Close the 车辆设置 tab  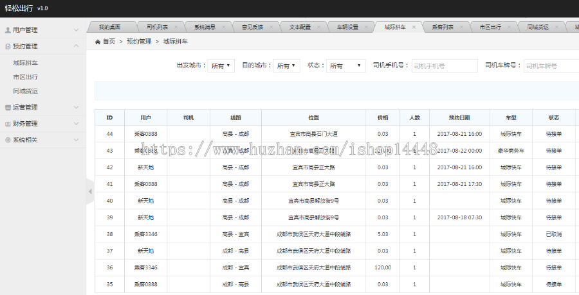click(366, 27)
